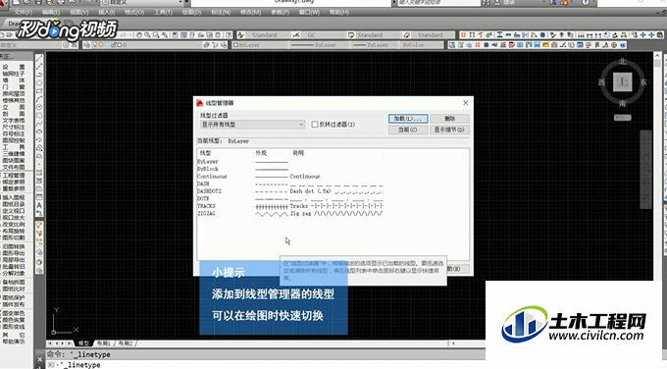Select the Line draw tool
The width and height of the screenshot is (667, 369).
tap(39, 58)
